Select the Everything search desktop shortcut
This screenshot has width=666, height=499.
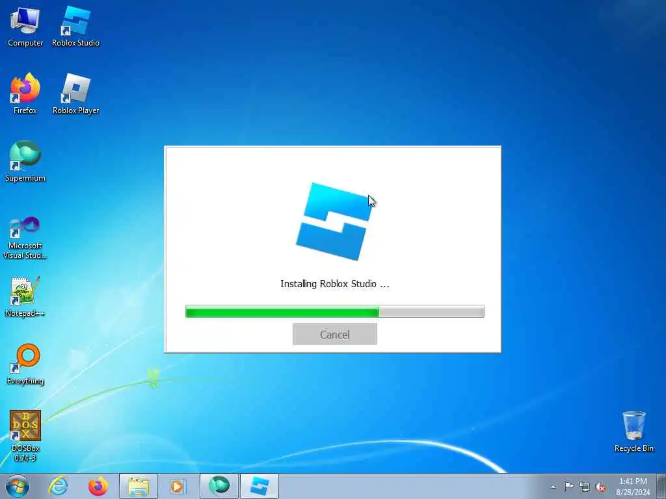[x=25, y=365]
